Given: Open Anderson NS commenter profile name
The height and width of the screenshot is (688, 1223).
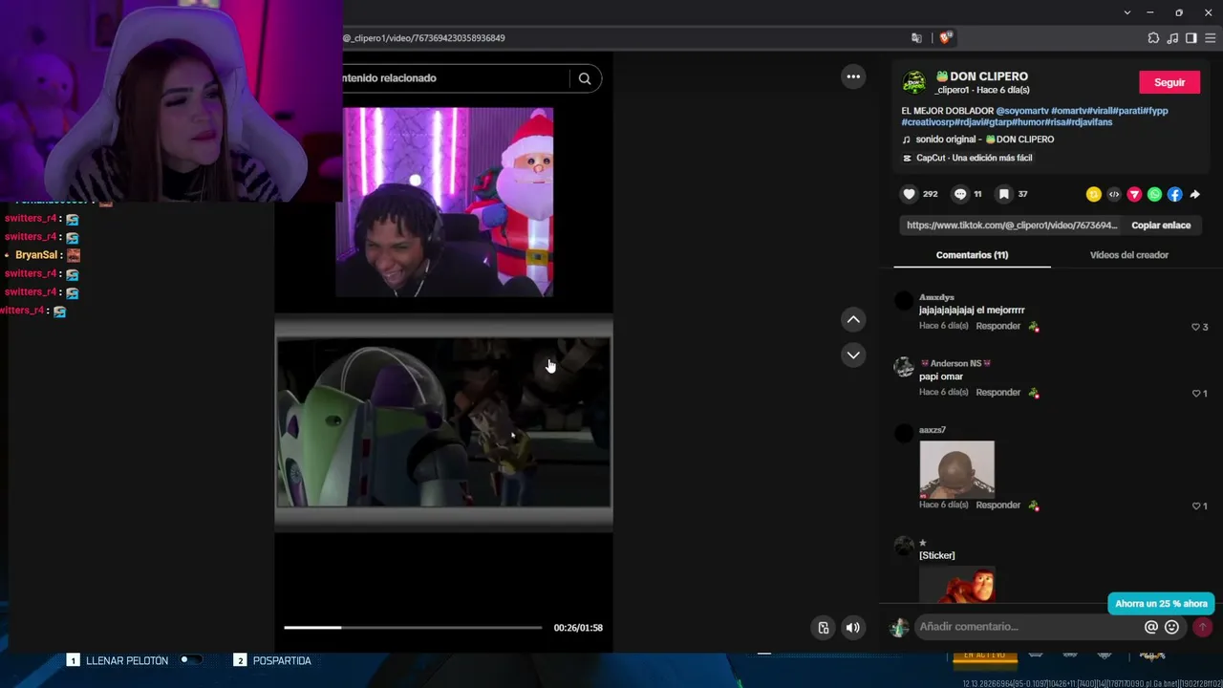Looking at the screenshot, I should [955, 364].
